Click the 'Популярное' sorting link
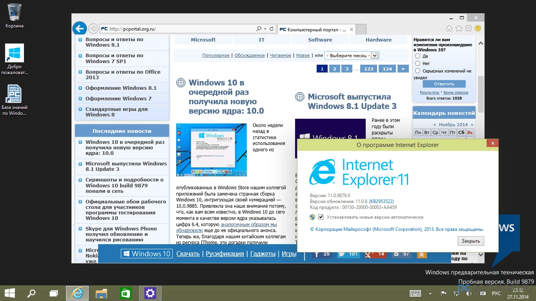 pos(216,56)
